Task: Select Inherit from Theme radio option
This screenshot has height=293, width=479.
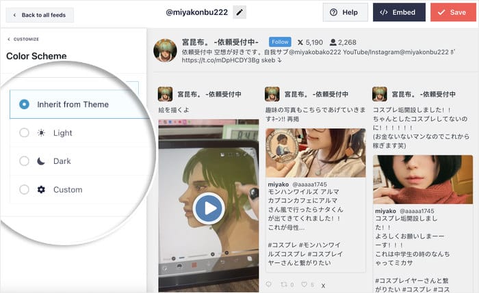Action: pyautogui.click(x=24, y=104)
